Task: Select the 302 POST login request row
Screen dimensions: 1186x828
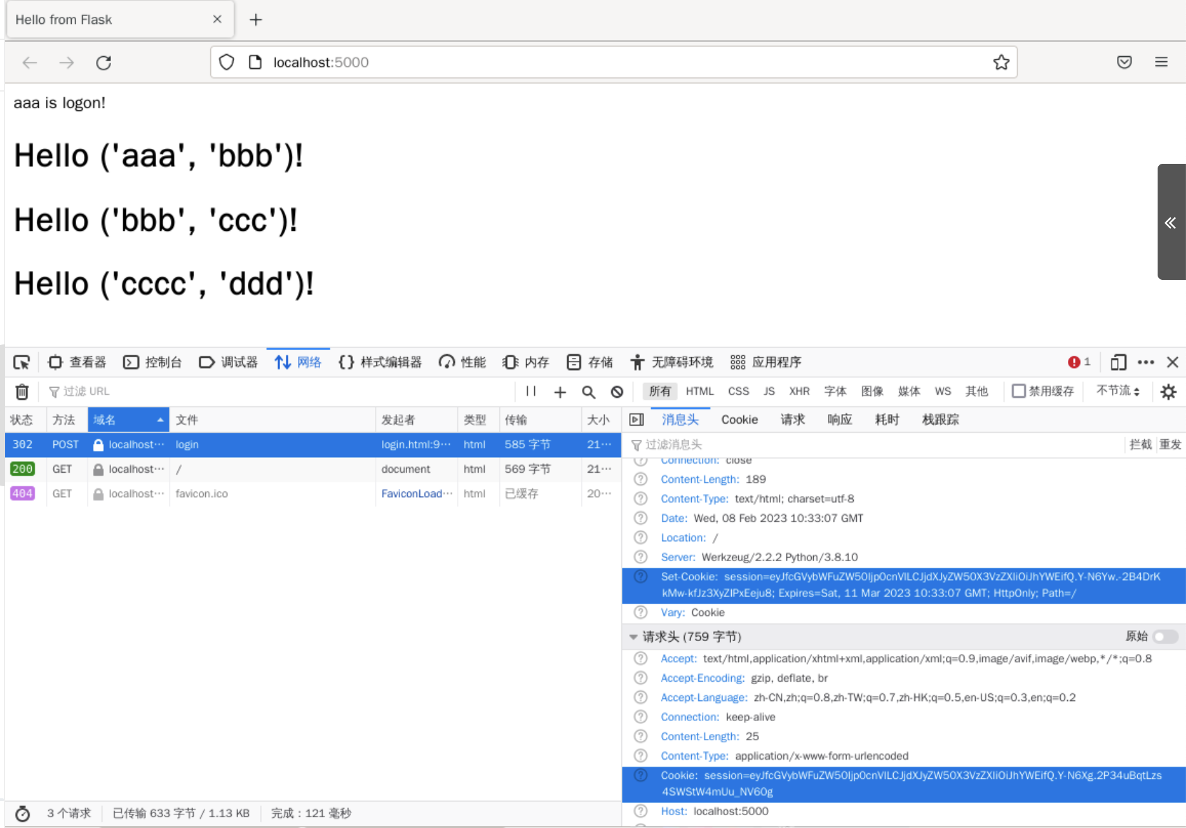Action: pos(313,445)
